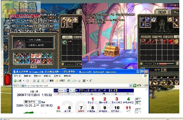Viewport: 183px width, 120px height.
Task: Click calendar date 7 (重阳节)
Action: (81, 108)
